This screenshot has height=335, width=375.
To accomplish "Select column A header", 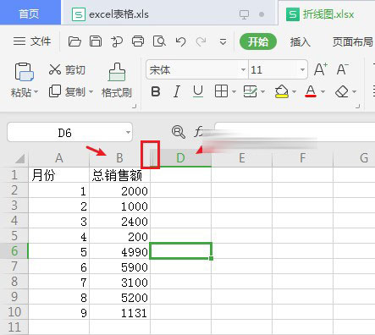I will 58,158.
